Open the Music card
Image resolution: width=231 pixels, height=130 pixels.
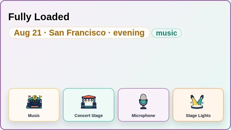(x=34, y=105)
